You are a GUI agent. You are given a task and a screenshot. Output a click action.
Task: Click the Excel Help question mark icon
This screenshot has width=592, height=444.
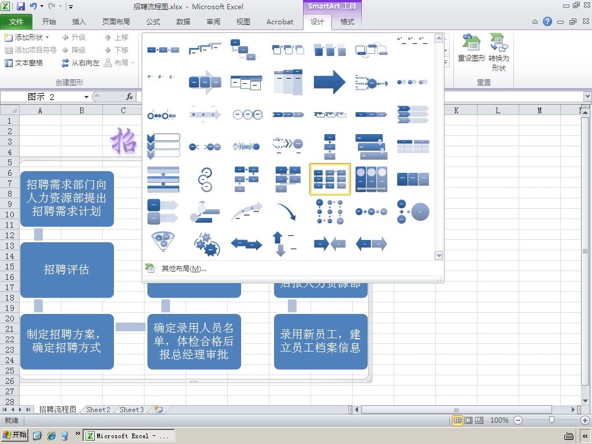pos(547,21)
